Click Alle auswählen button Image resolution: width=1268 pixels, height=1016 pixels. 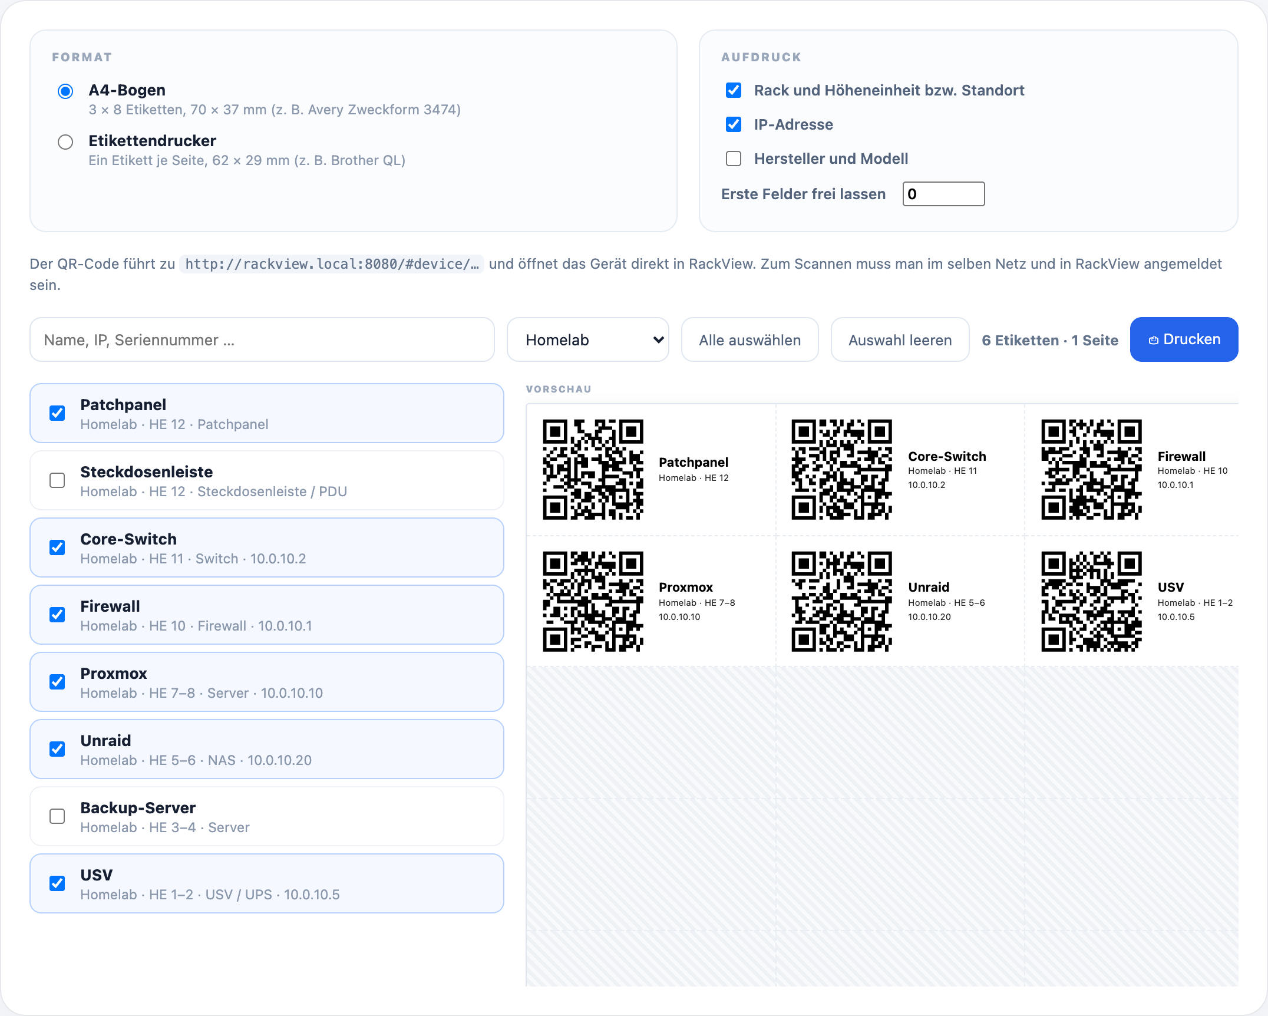click(749, 339)
